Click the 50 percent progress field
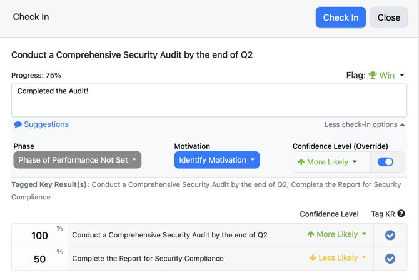The image size is (419, 280). point(39,259)
